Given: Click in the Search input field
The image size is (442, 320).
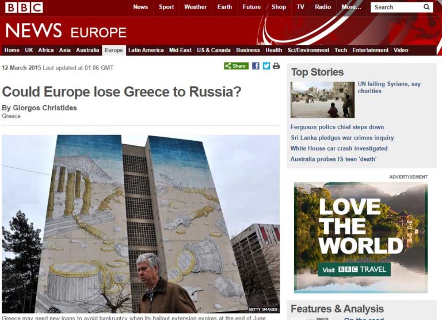Looking at the screenshot, I should 396,7.
